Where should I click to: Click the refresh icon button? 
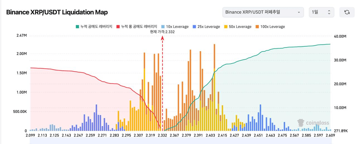(347, 12)
